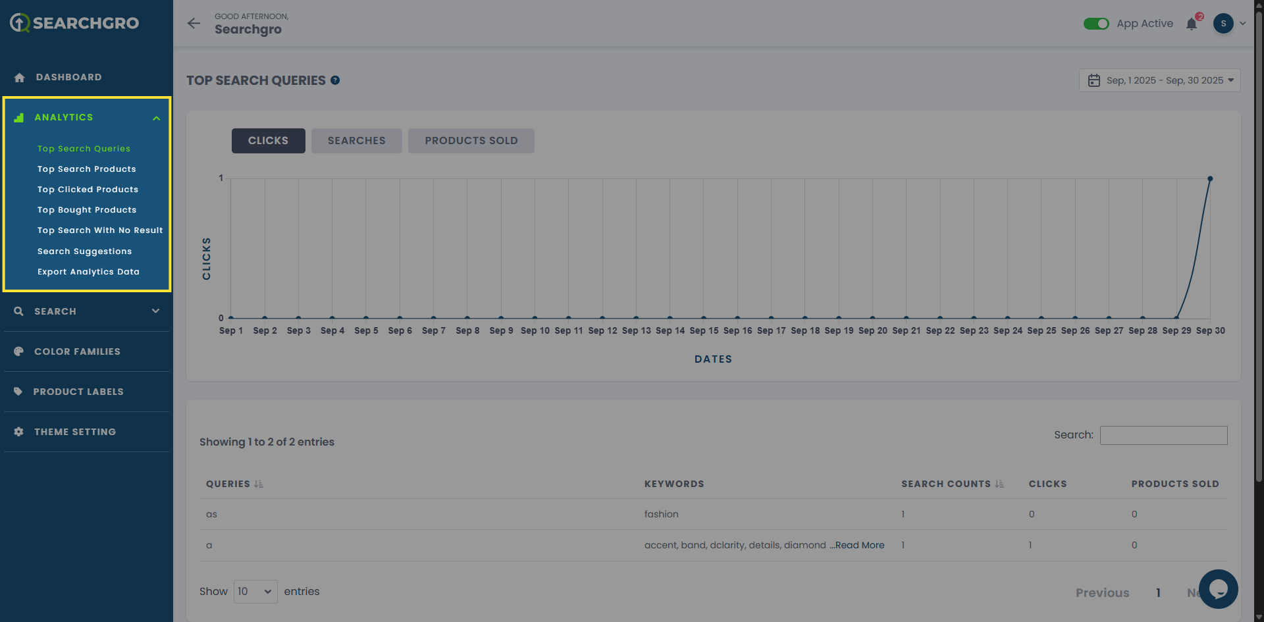Toggle the App Active switch

tap(1096, 24)
